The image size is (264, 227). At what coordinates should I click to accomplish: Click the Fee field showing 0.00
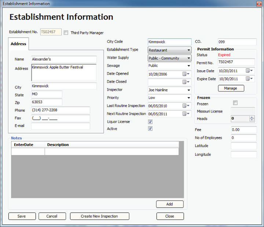click(x=244, y=130)
